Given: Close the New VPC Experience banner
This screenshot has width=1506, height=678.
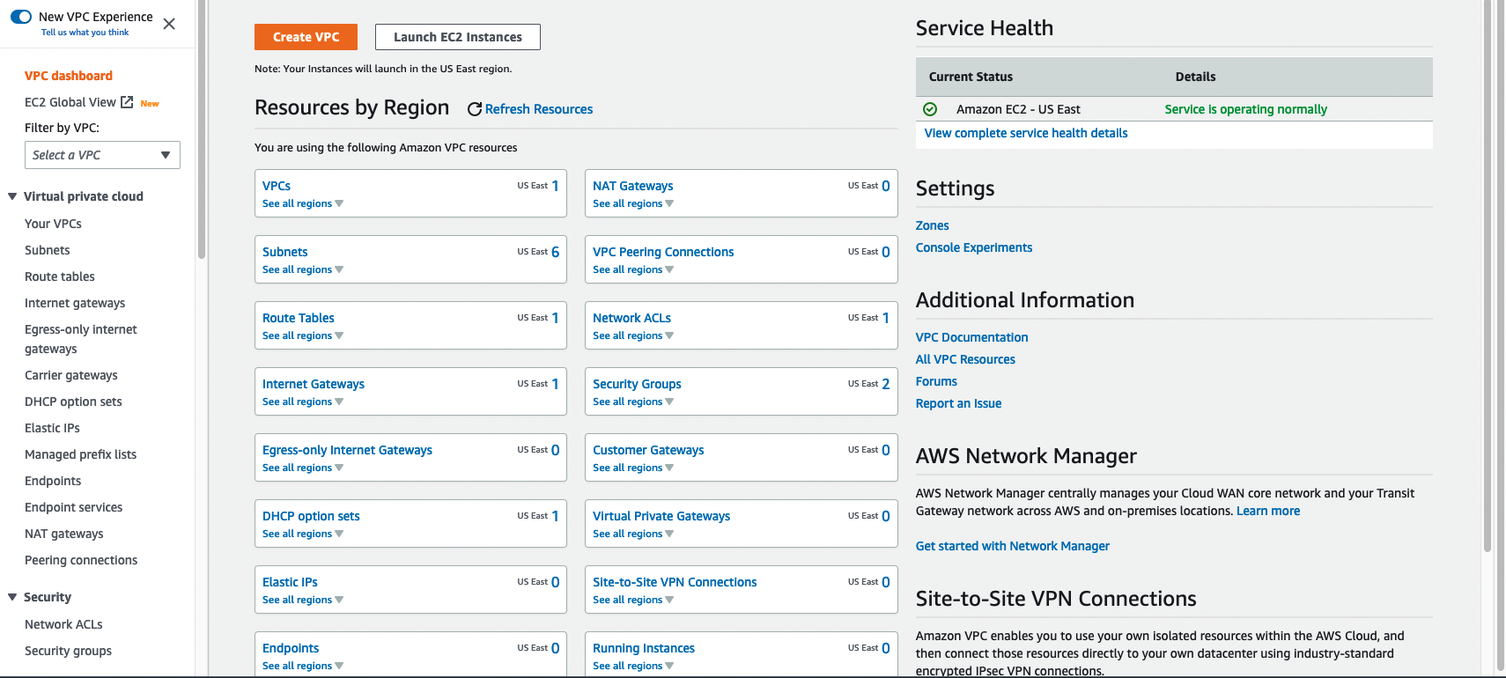Looking at the screenshot, I should [x=169, y=24].
